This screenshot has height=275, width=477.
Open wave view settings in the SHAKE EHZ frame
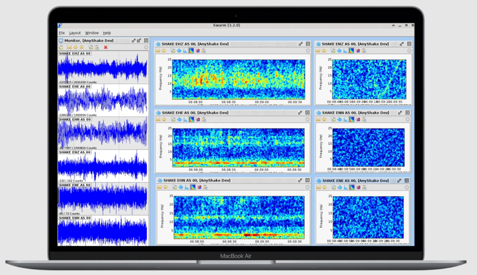tap(173, 51)
